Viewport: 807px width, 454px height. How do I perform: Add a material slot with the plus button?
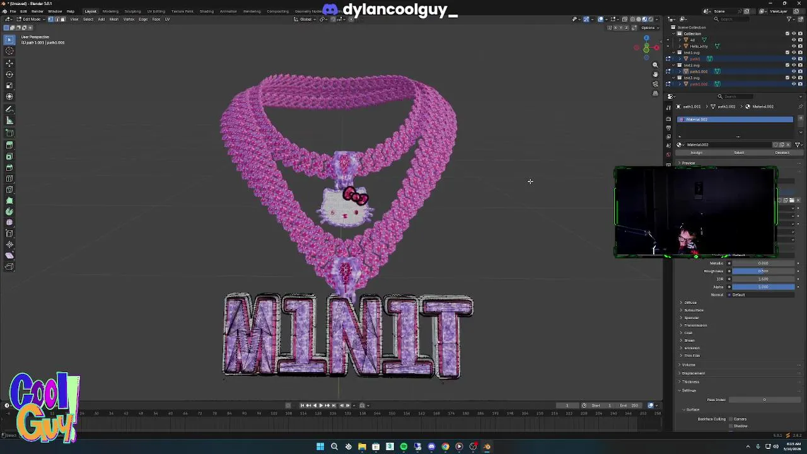pos(801,119)
